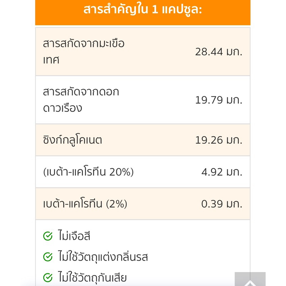This screenshot has height=286, width=286.
Task: Click the ไม่ใช้วัตถุกันเสีย text
Action: pos(92,277)
